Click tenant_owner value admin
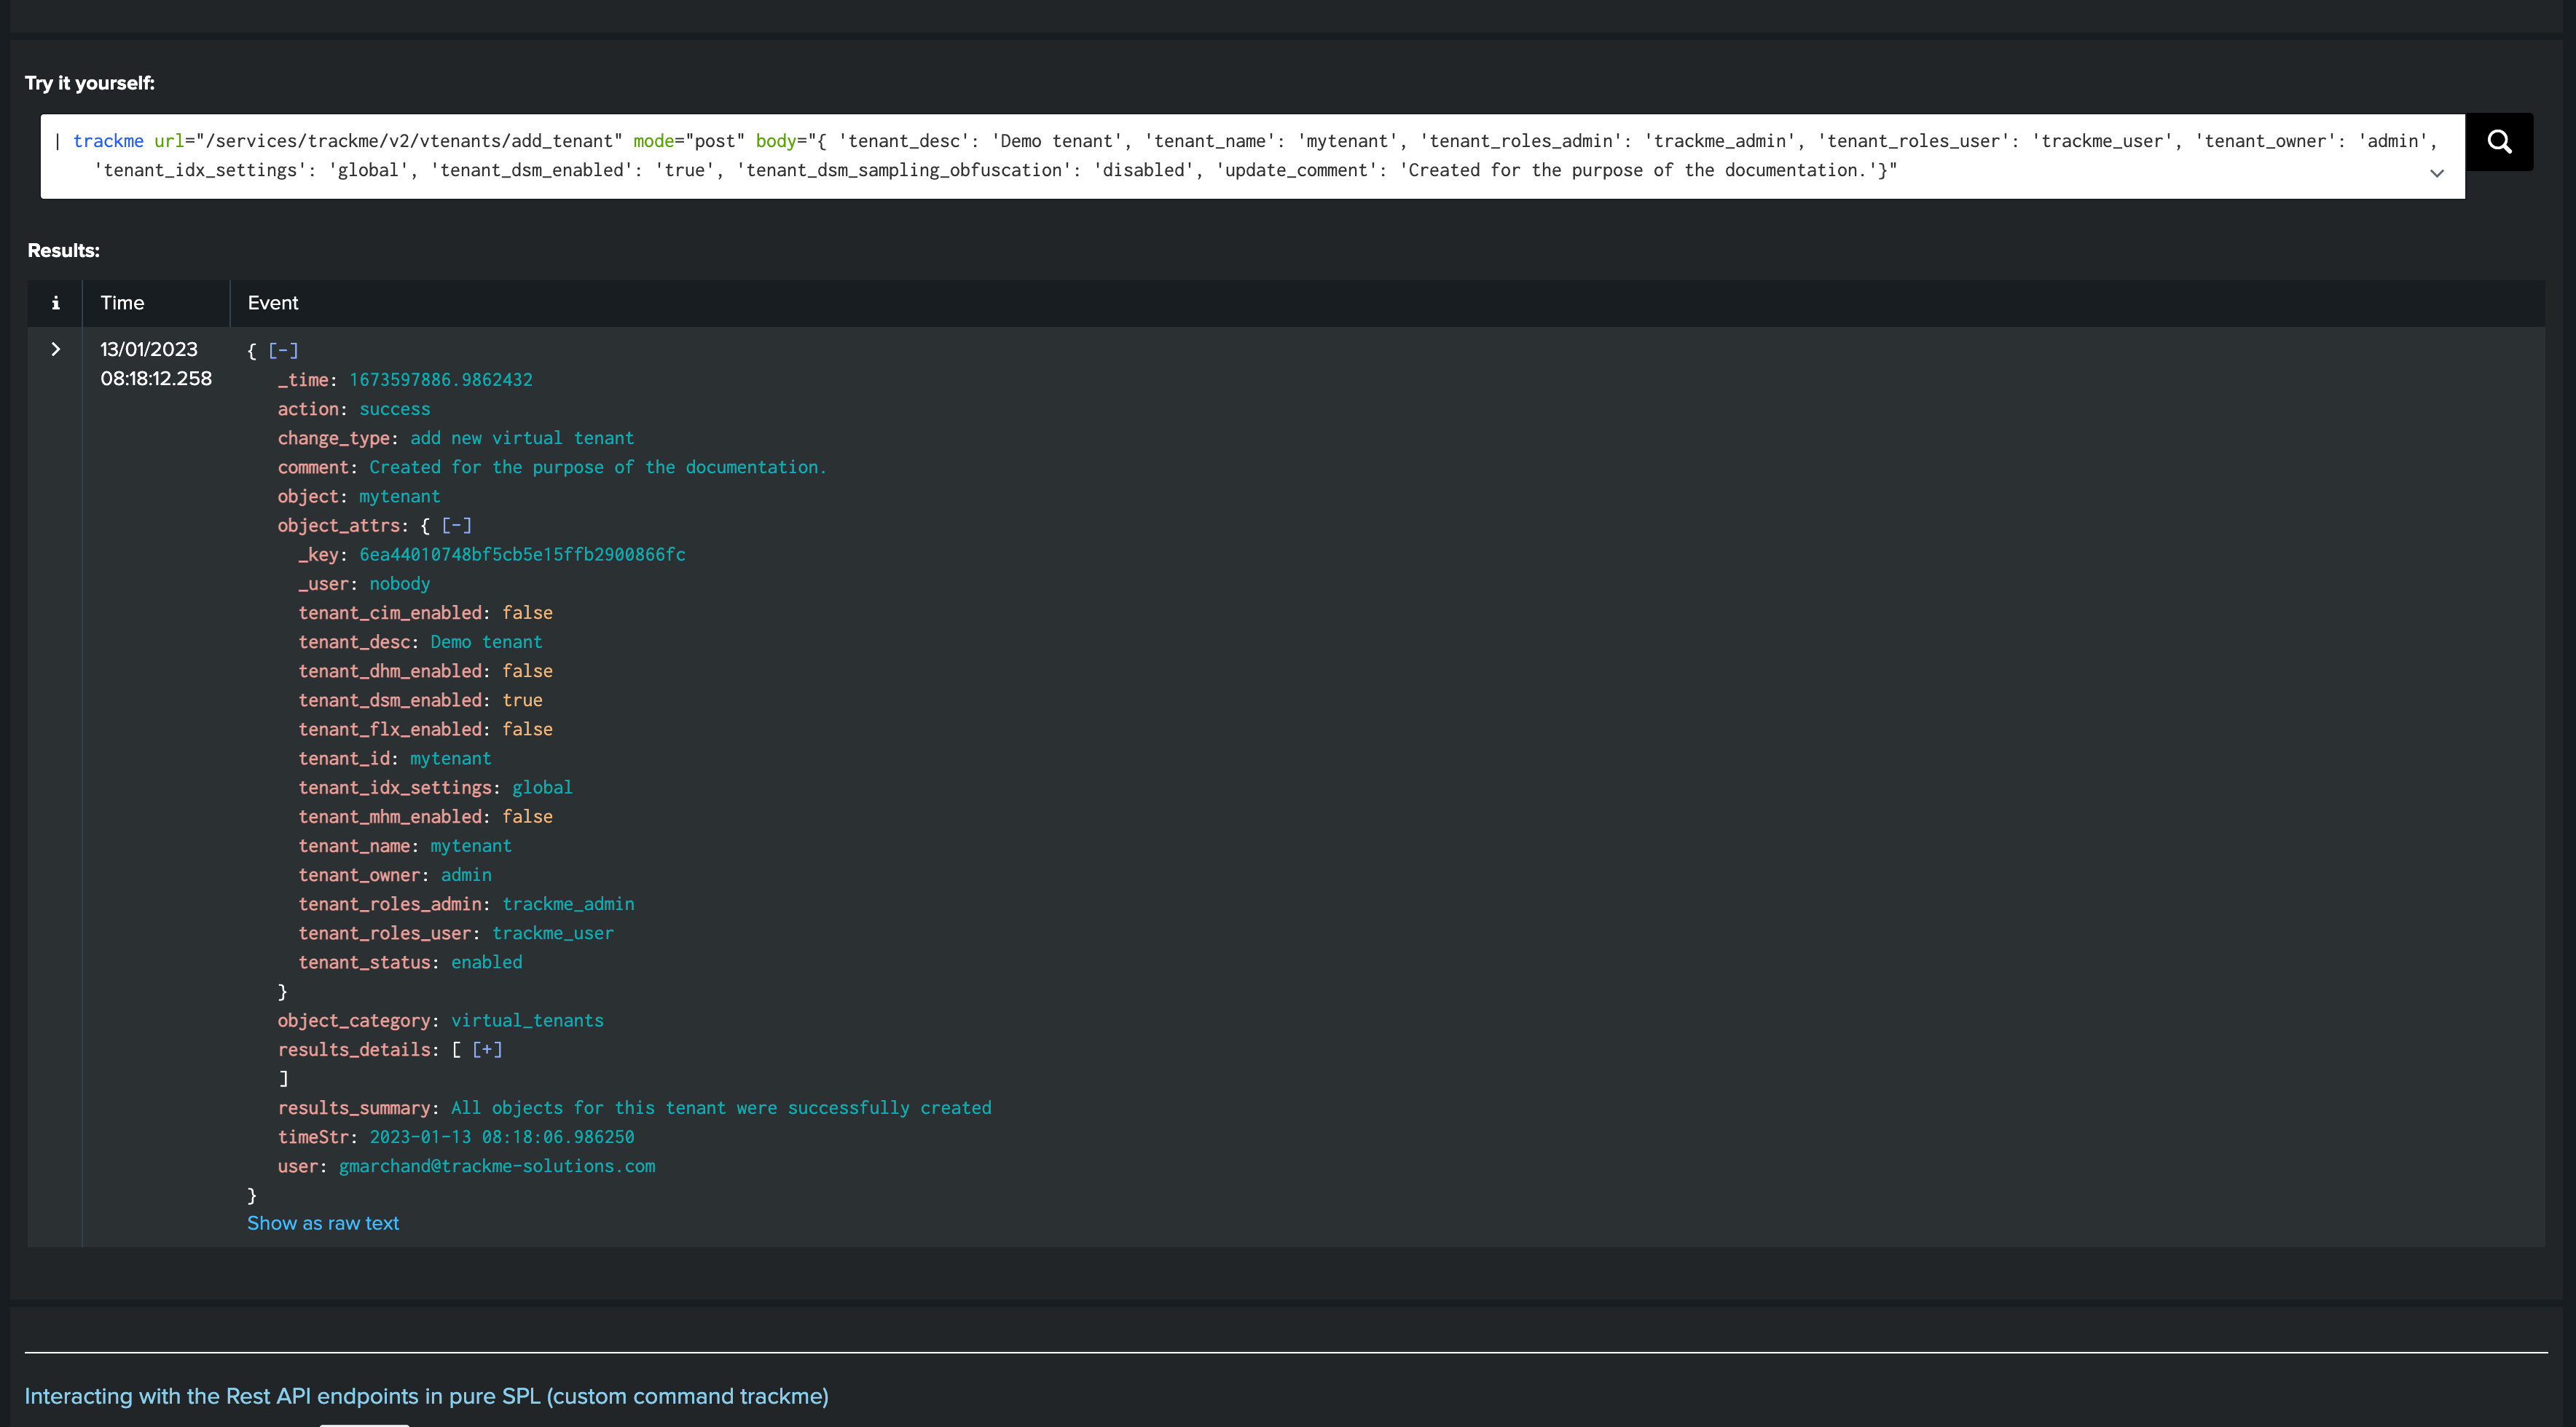Image resolution: width=2576 pixels, height=1427 pixels. tap(466, 875)
